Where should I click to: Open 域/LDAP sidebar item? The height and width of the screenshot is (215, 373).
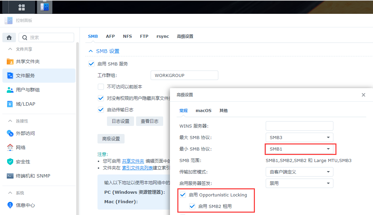pyautogui.click(x=25, y=104)
